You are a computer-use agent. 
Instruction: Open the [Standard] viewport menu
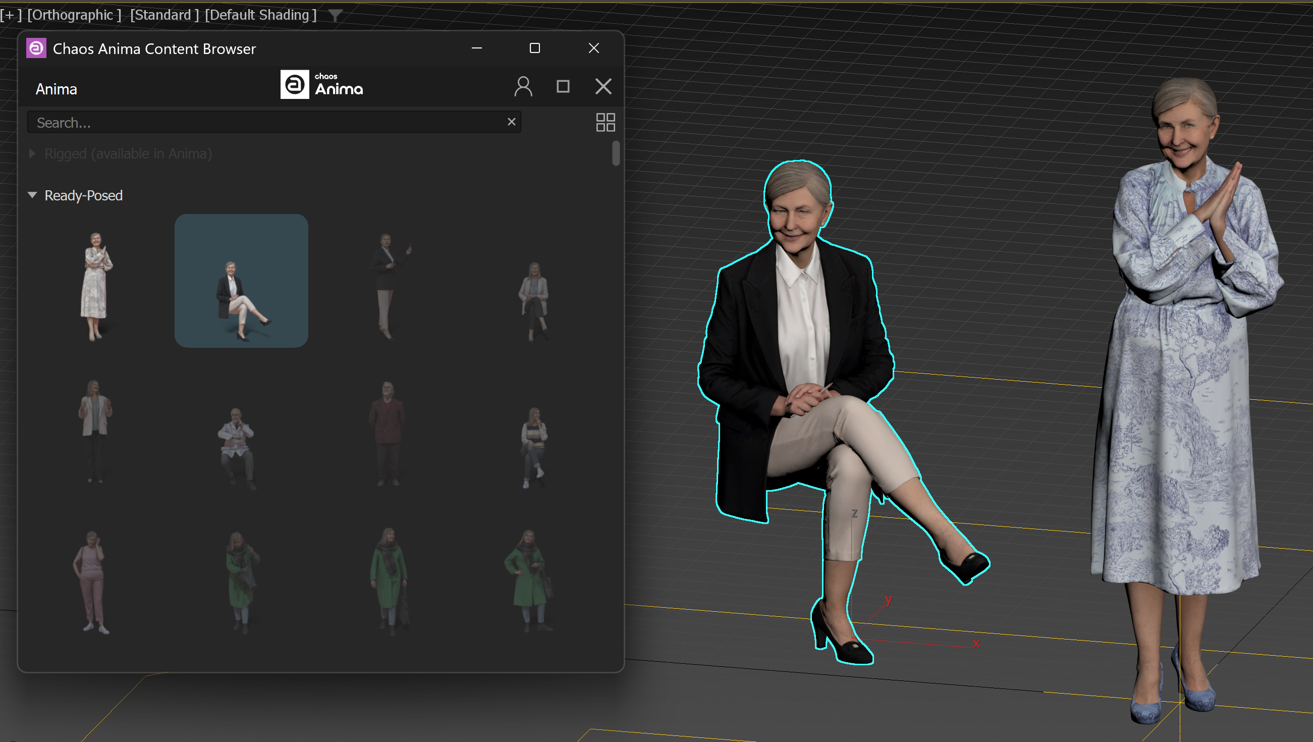164,15
